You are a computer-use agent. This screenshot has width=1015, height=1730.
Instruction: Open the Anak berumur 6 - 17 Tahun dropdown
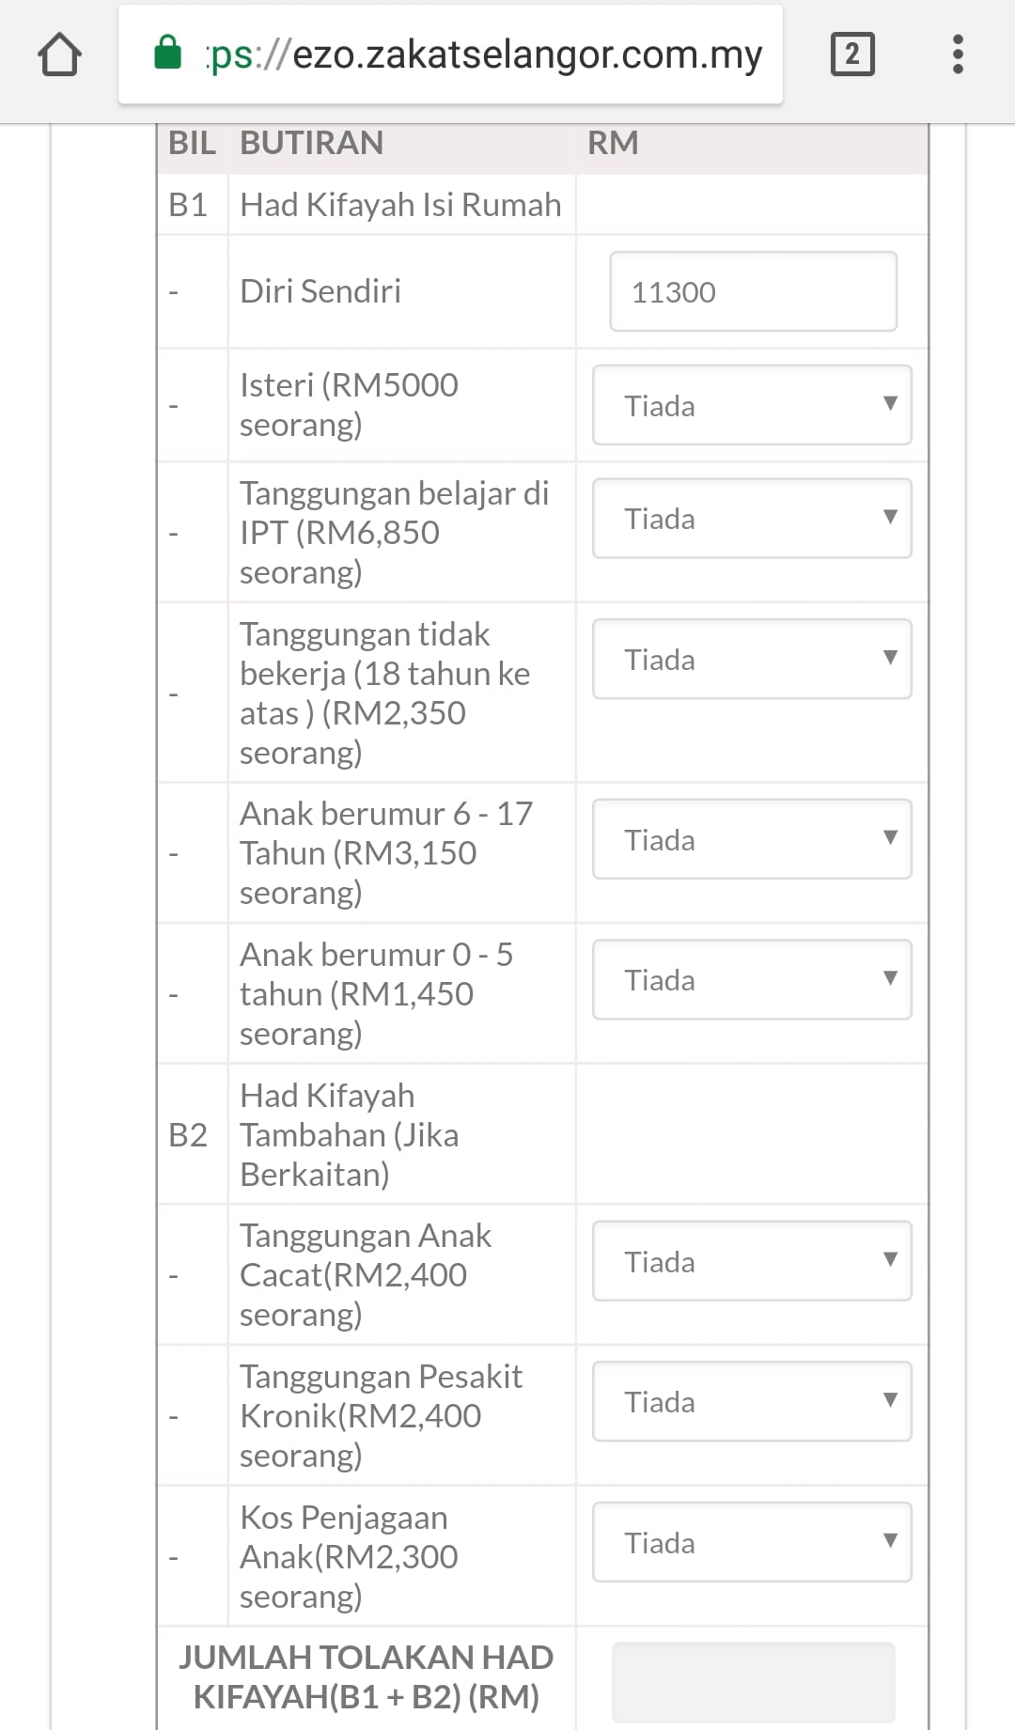[x=752, y=839]
